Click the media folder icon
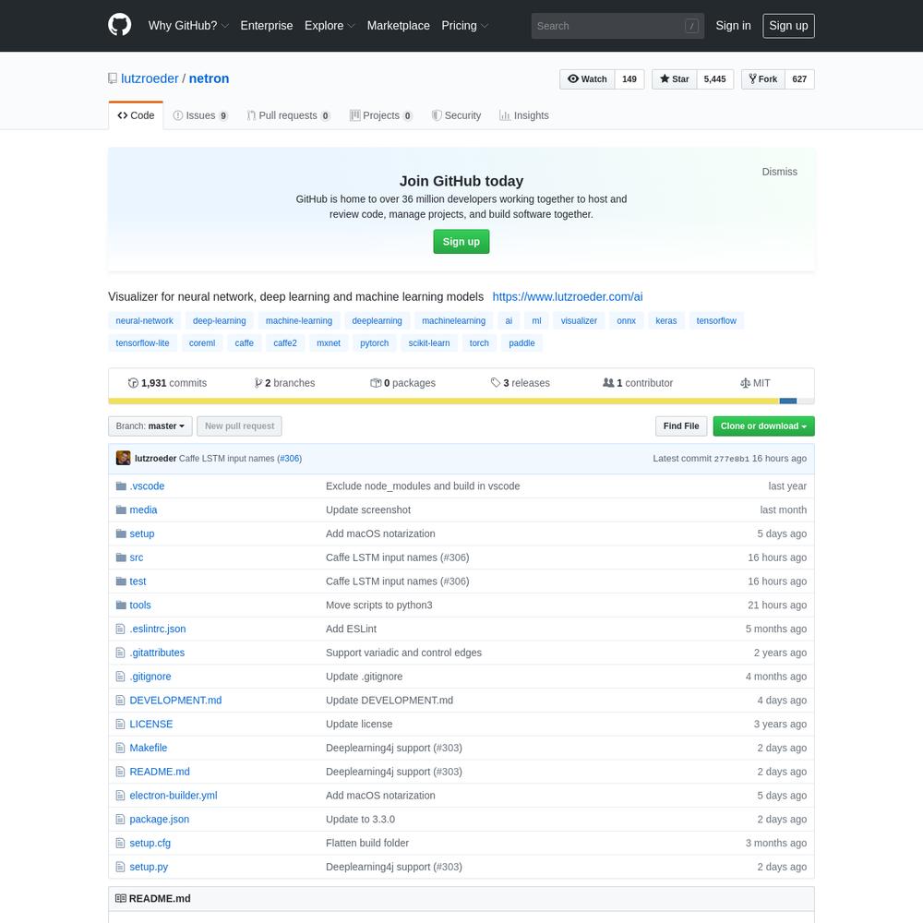 pyautogui.click(x=121, y=509)
